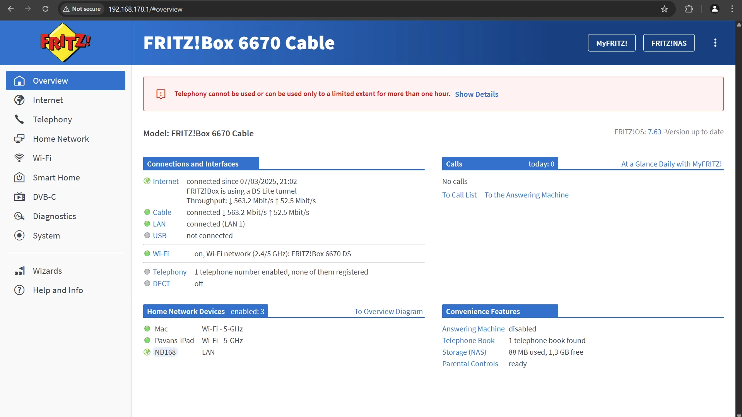
Task: Click the Show Details link in warning
Action: click(x=477, y=94)
